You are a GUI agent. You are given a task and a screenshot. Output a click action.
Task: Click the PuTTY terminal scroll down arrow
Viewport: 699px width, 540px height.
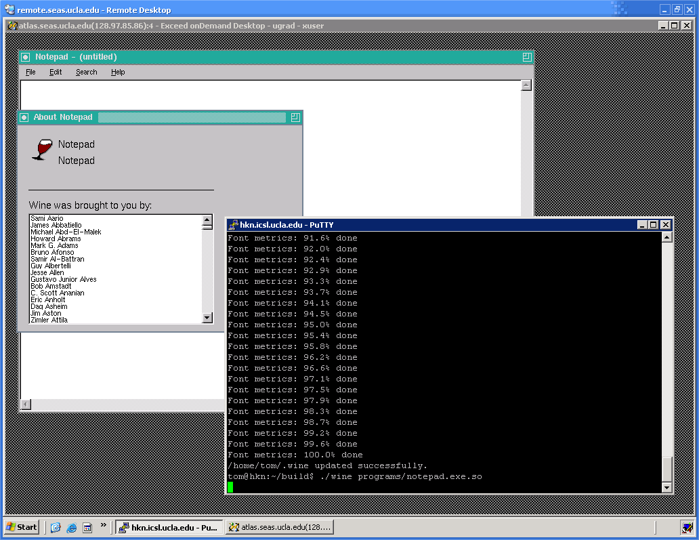(667, 487)
